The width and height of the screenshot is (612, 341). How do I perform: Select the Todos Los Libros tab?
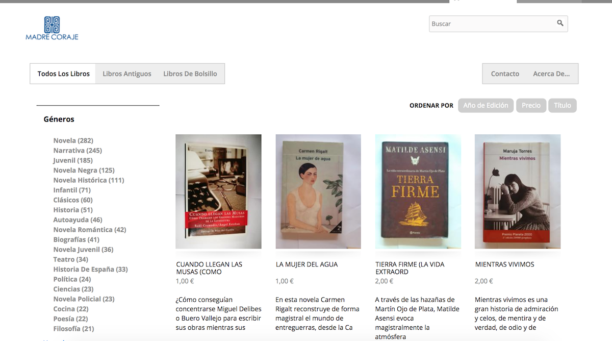point(62,74)
